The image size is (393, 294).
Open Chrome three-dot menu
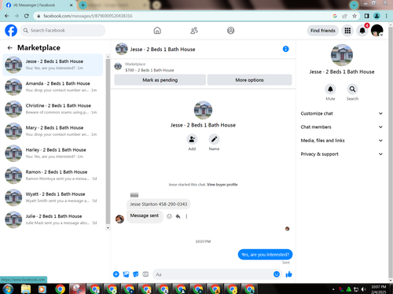(x=387, y=16)
